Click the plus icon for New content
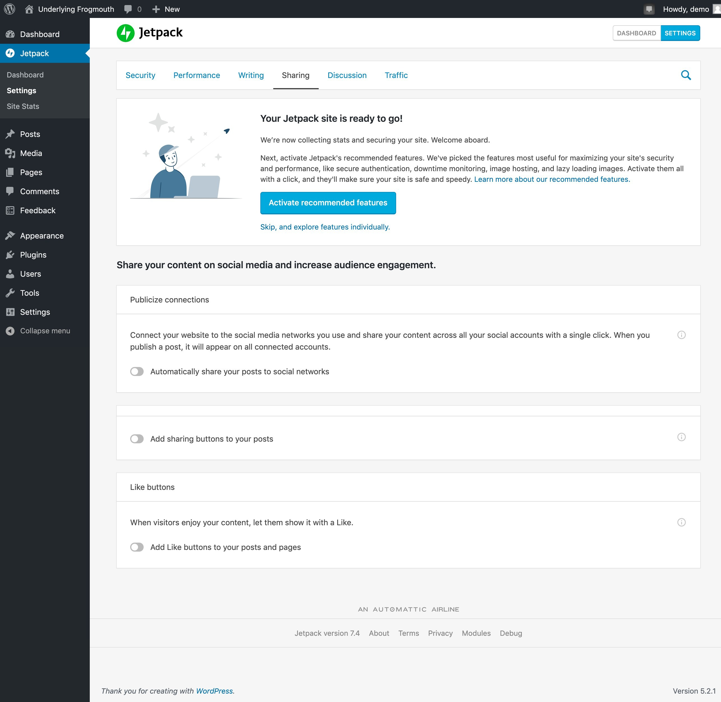721x702 pixels. pyautogui.click(x=156, y=9)
